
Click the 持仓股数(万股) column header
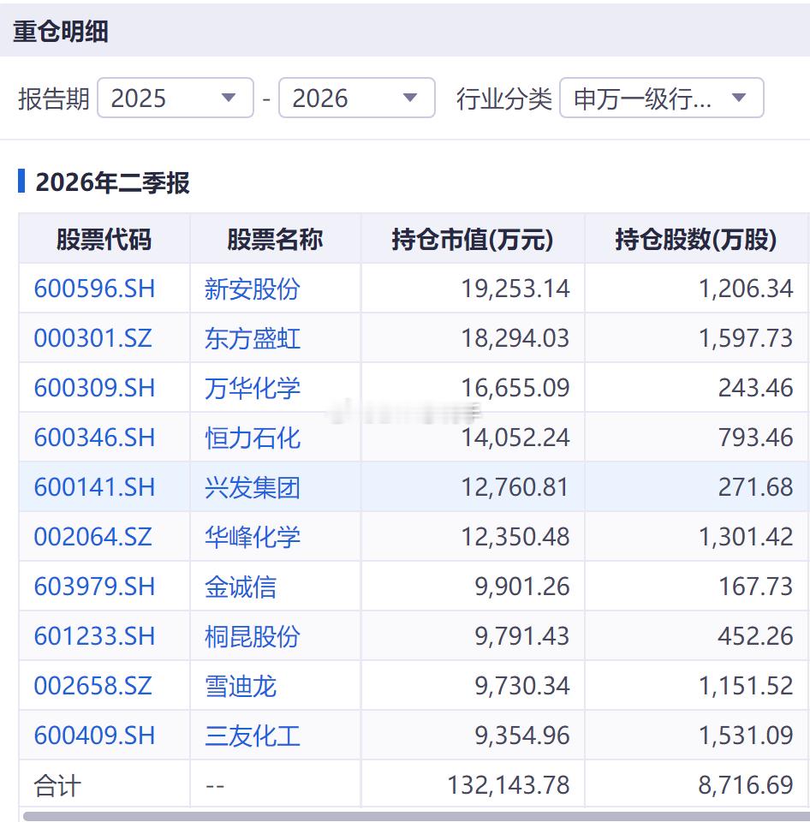point(696,240)
